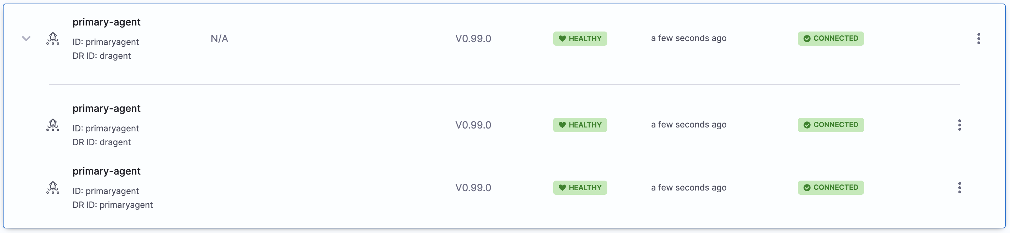
Task: Open the kebab menu for the parent agent row
Action: click(978, 39)
